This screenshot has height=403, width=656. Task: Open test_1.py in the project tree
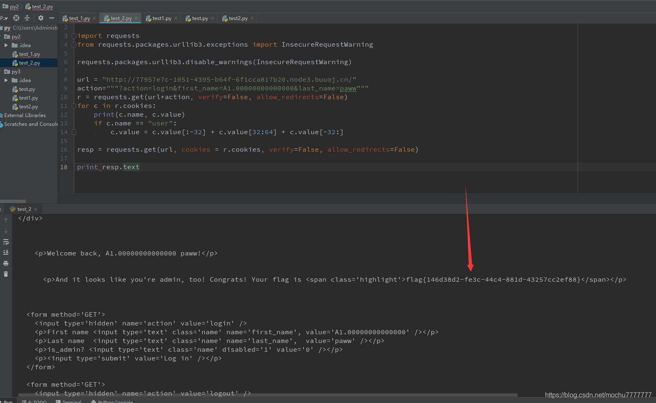pyautogui.click(x=29, y=54)
